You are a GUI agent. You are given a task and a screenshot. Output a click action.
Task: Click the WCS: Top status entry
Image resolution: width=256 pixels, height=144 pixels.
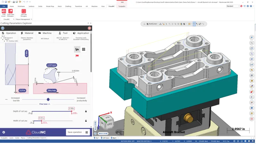(226, 141)
